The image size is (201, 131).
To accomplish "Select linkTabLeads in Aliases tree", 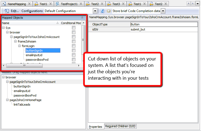I will coord(22,105).
